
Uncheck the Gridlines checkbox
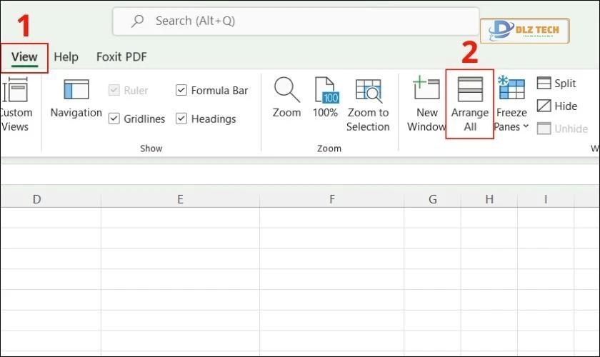tap(114, 119)
